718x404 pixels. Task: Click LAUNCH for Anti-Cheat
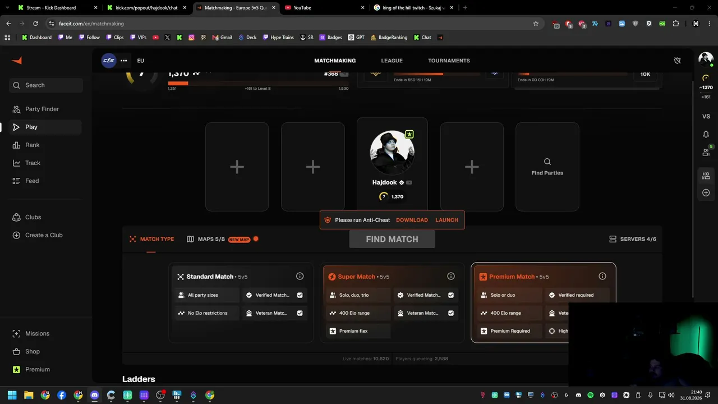click(447, 220)
